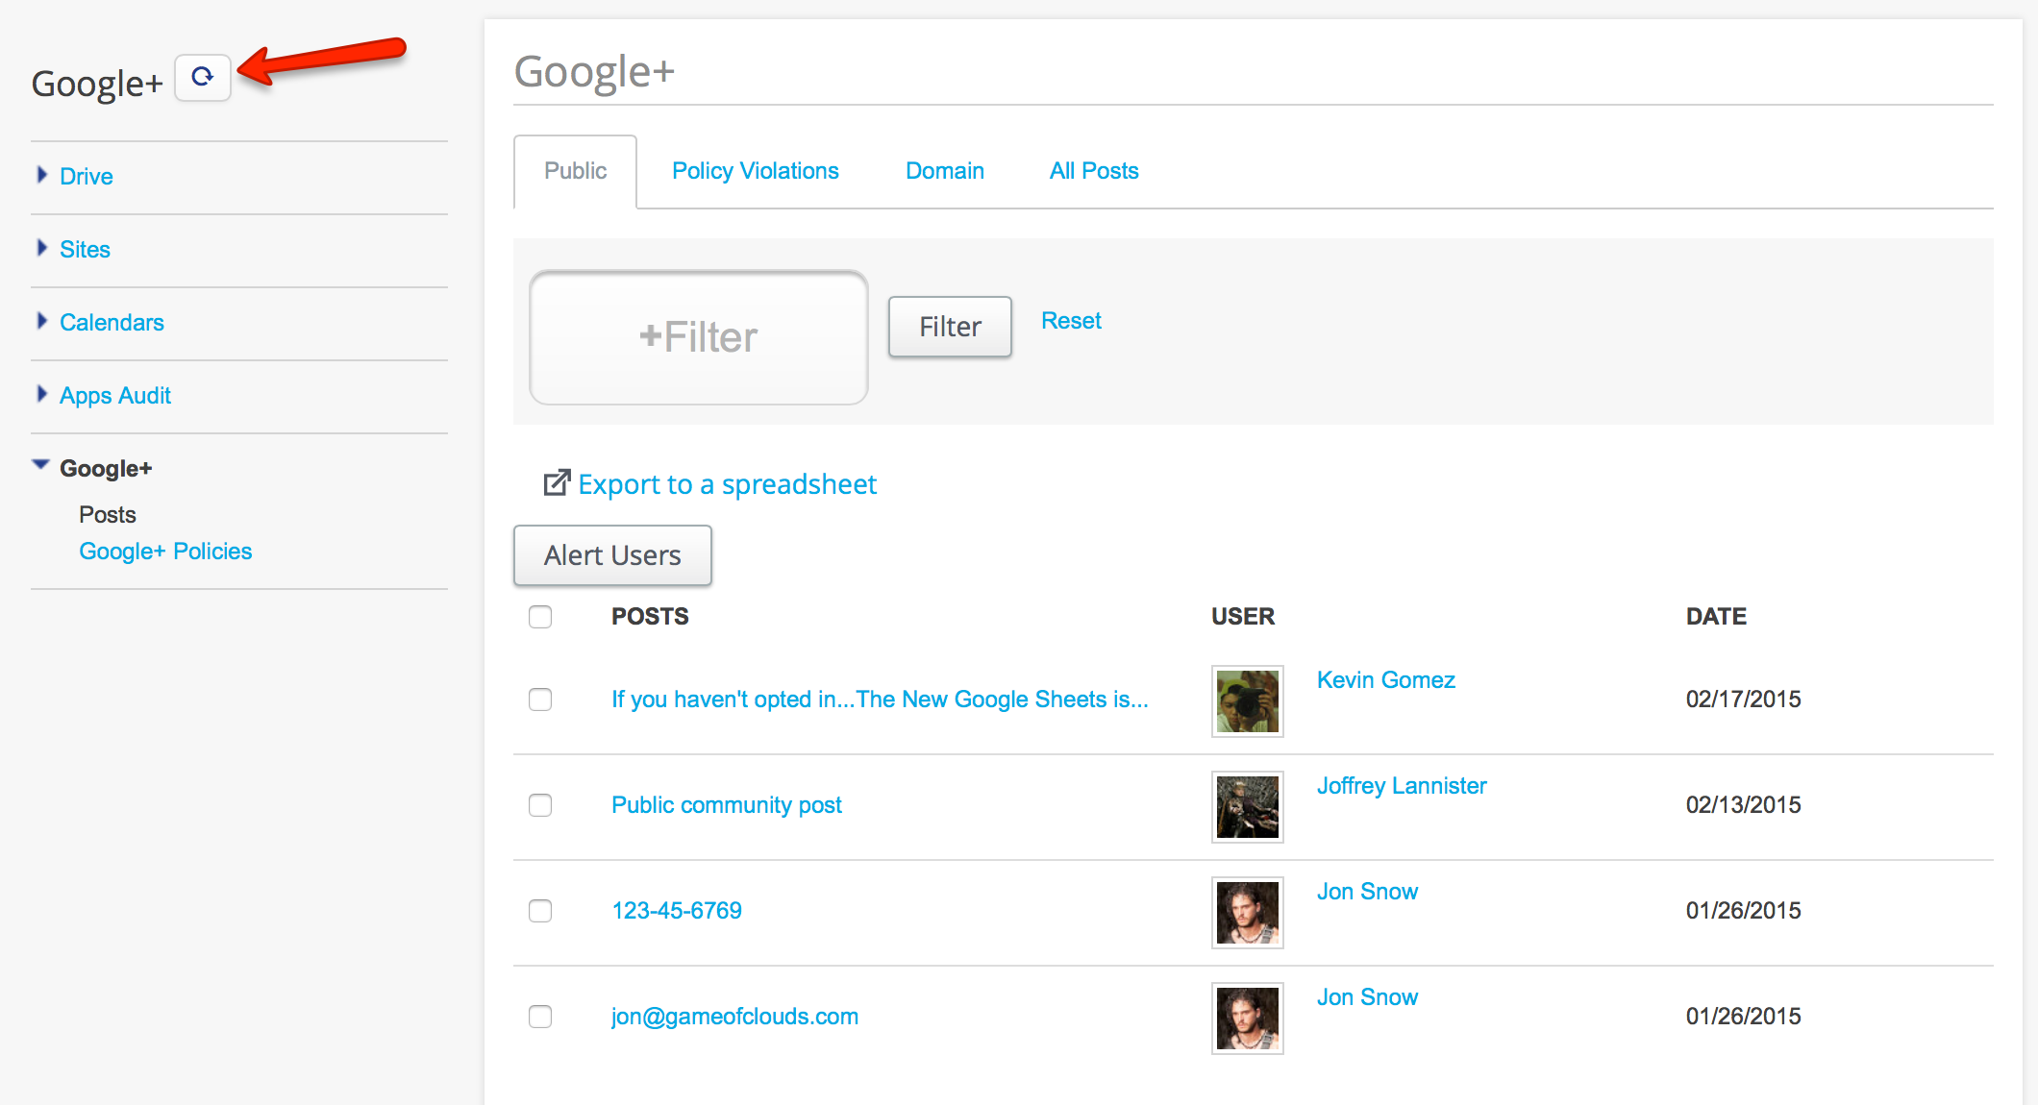Open the Sites sidebar link
The height and width of the screenshot is (1105, 2038).
85,250
